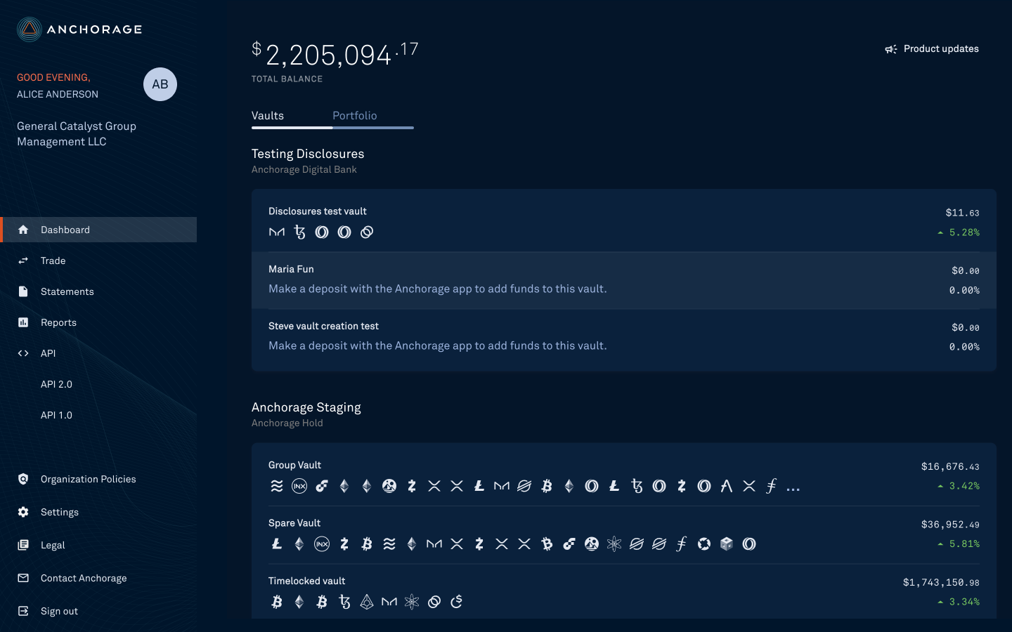Click the total balance $2,205,094.17
The image size is (1012, 632).
click(335, 54)
